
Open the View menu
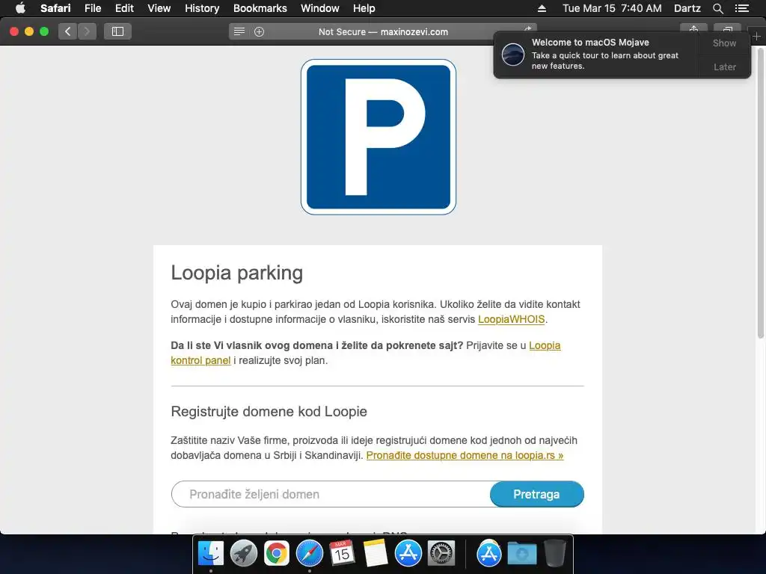(159, 8)
